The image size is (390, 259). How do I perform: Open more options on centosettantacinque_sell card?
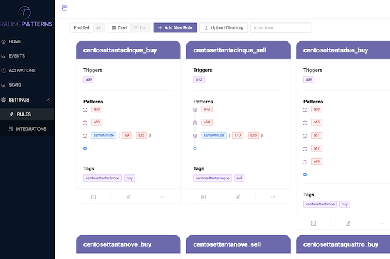(x=273, y=197)
